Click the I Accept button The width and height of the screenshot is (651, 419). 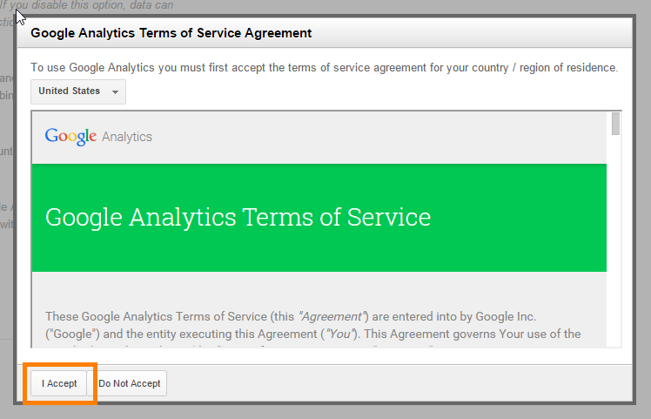(x=58, y=383)
